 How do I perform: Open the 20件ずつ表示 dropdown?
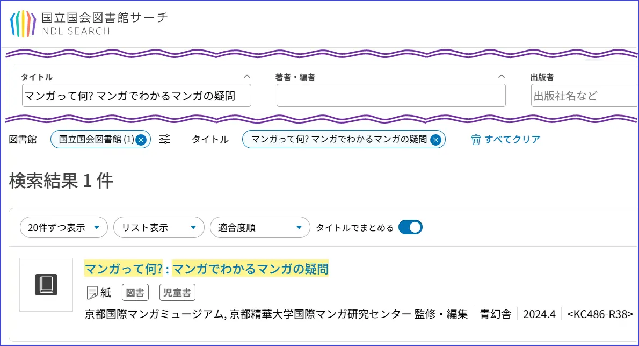point(64,227)
